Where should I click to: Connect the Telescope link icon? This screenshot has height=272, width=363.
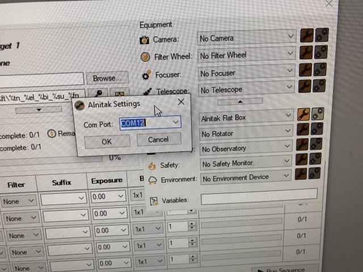(x=319, y=86)
